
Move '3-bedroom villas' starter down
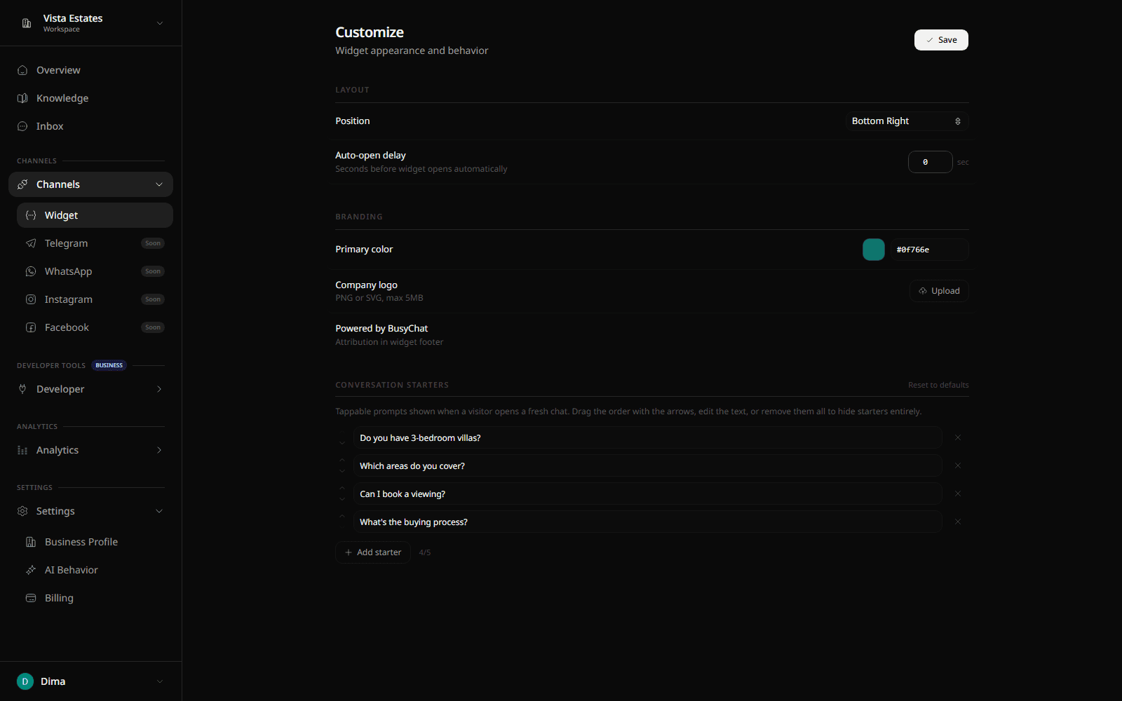[342, 443]
